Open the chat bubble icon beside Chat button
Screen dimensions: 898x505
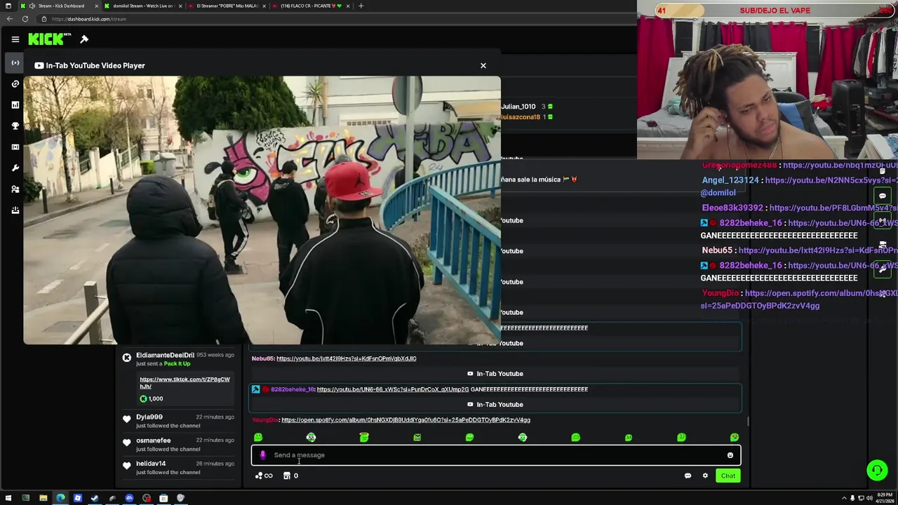(688, 476)
